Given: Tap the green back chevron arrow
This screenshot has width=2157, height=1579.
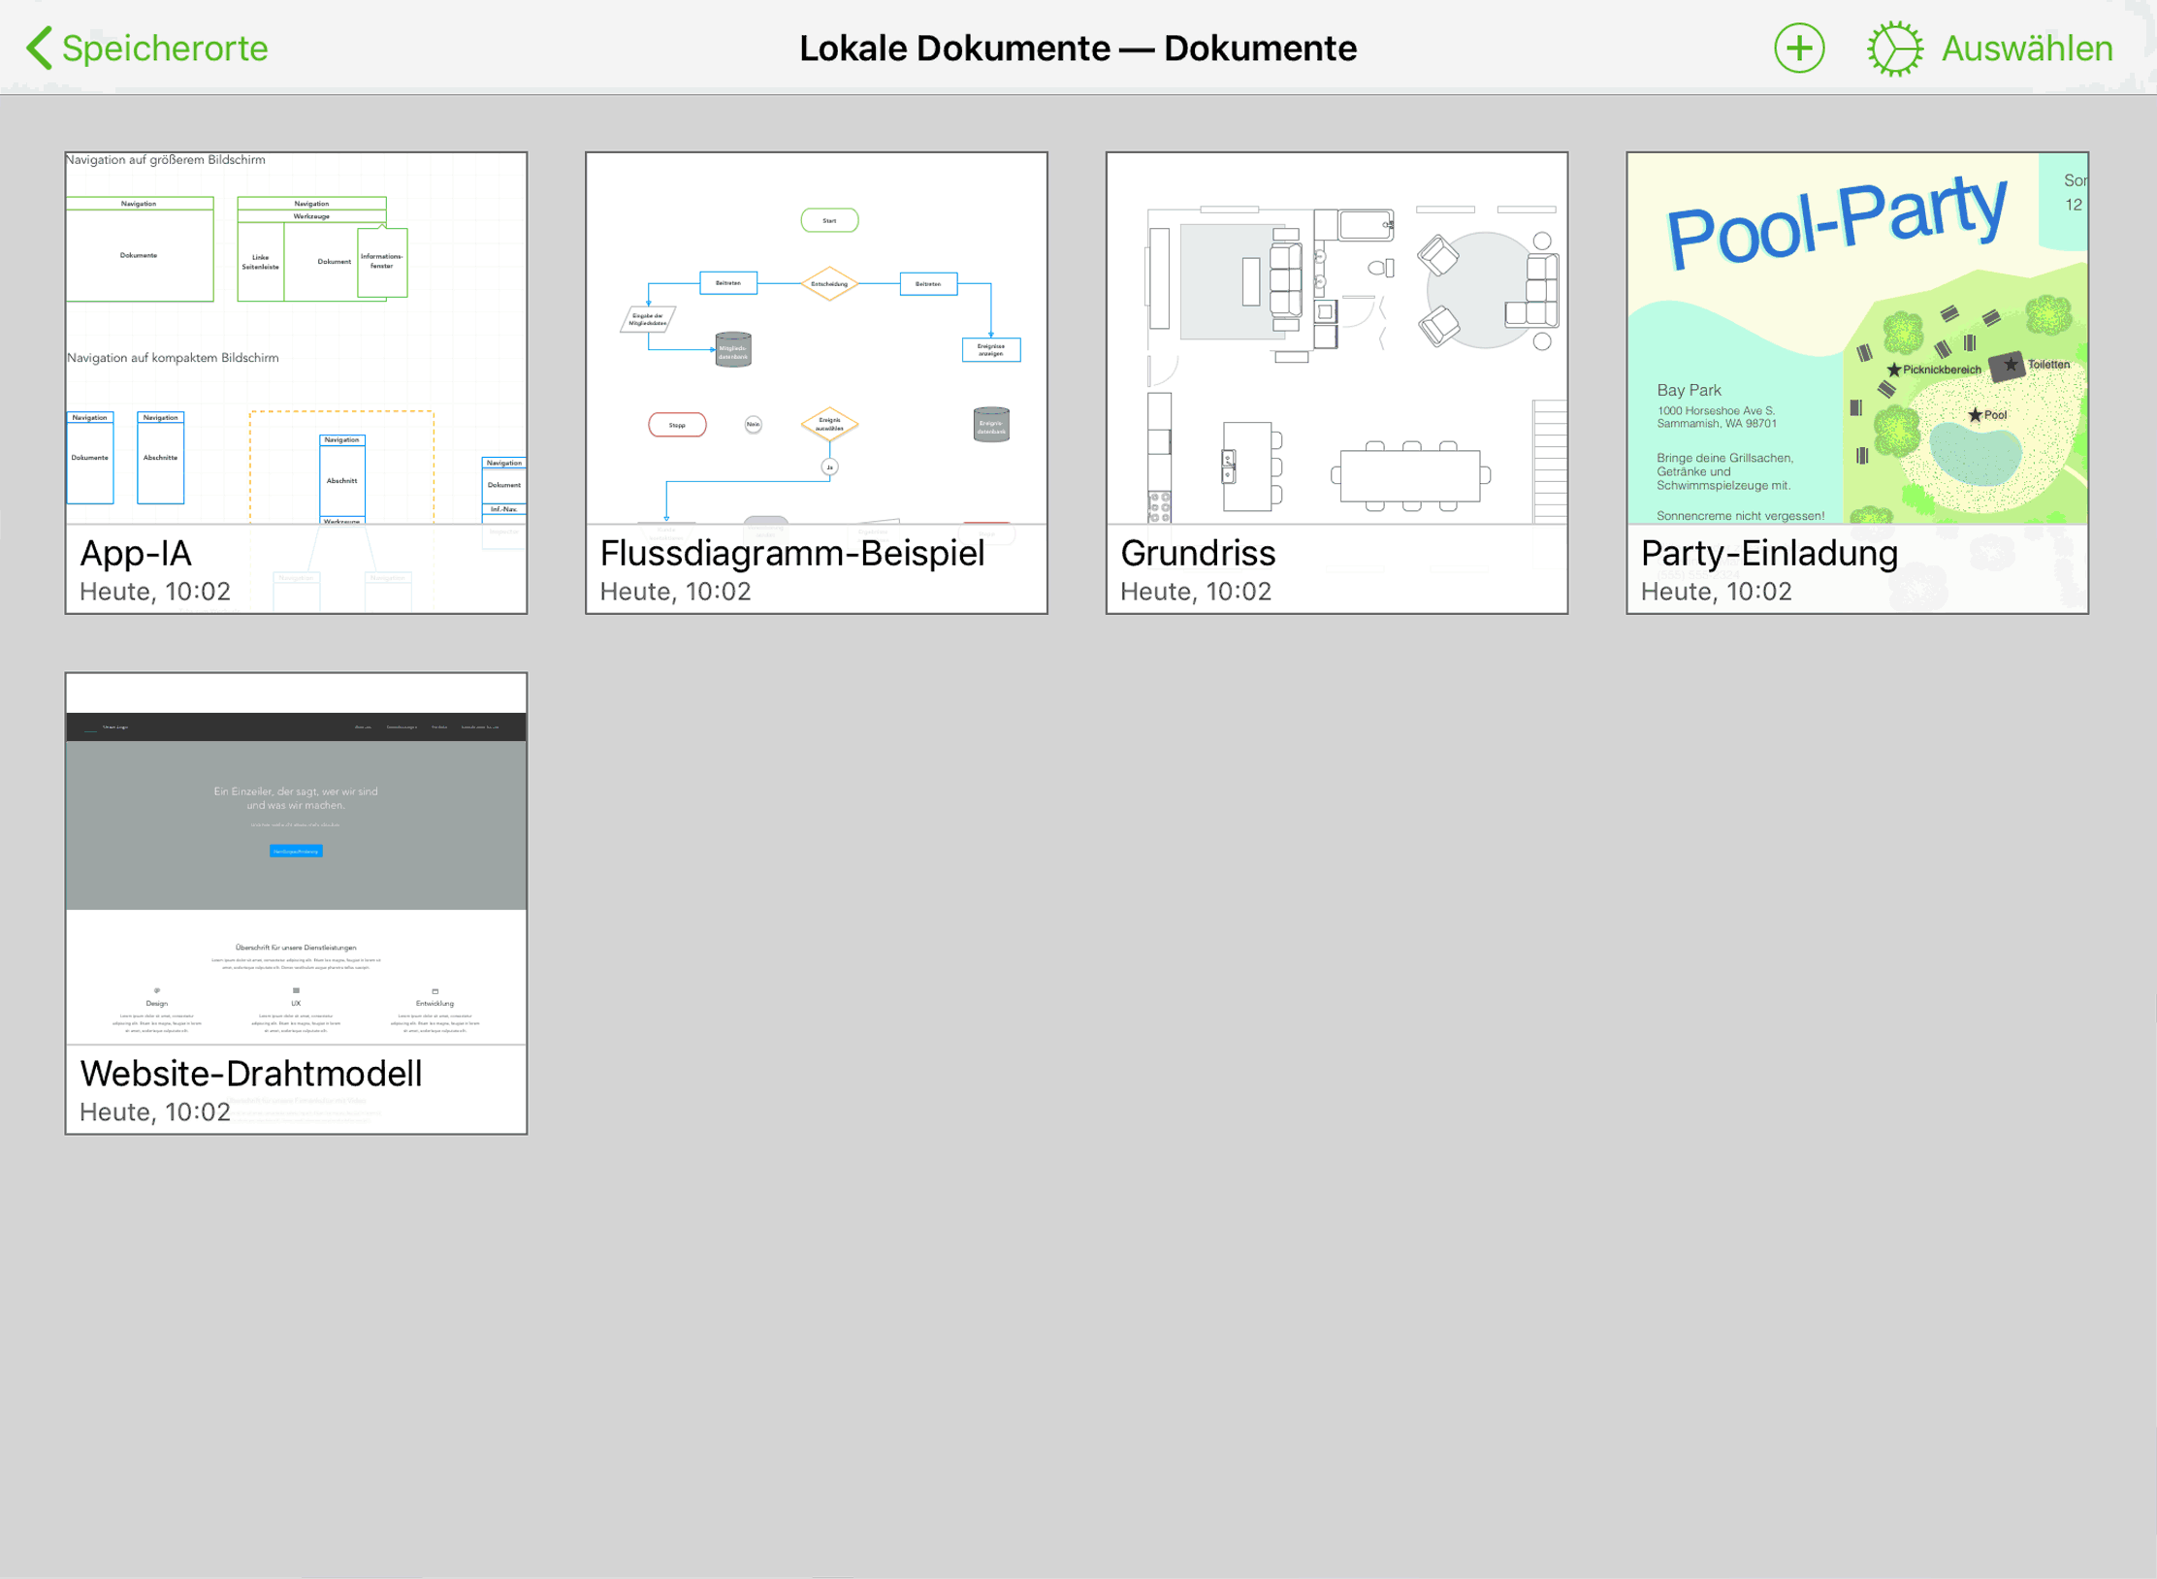Looking at the screenshot, I should click(39, 48).
